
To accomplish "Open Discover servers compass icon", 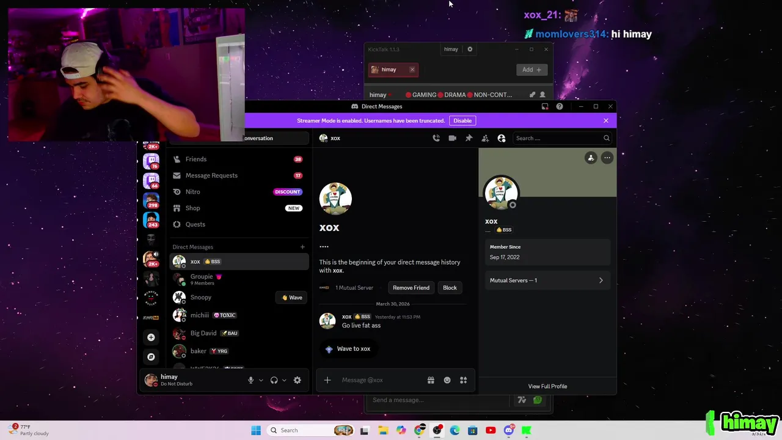I will [151, 357].
